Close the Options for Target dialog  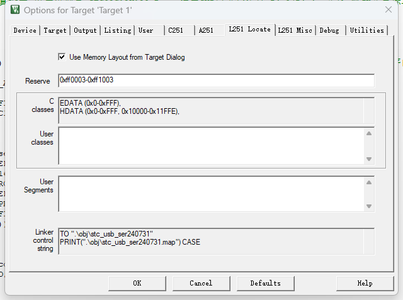click(x=389, y=9)
